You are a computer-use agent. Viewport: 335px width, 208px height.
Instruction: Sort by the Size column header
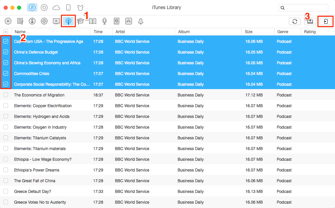258,31
